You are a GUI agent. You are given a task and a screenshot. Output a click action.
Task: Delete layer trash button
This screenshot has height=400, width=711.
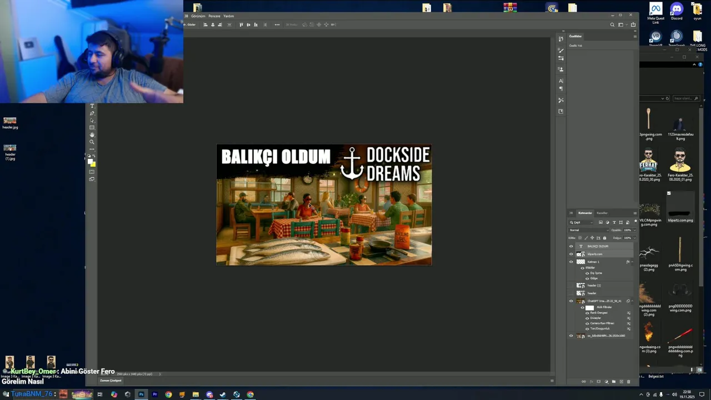tap(628, 382)
